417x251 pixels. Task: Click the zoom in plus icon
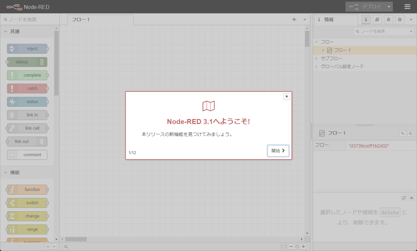coord(303,247)
